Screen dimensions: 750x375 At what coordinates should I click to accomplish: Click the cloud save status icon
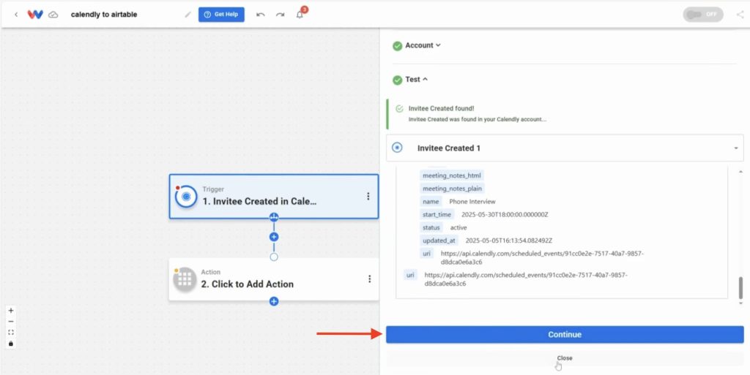pos(53,15)
